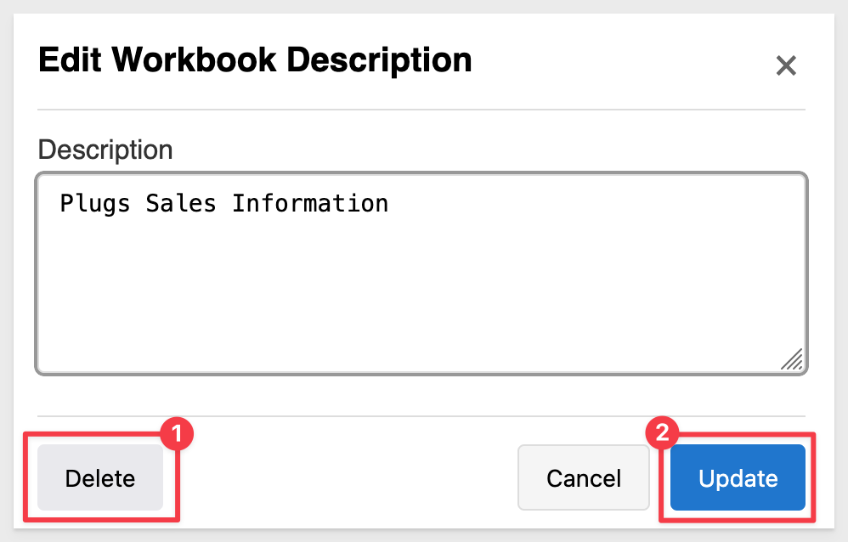Click the word "Edit" in the heading
The width and height of the screenshot is (848, 542).
point(70,59)
